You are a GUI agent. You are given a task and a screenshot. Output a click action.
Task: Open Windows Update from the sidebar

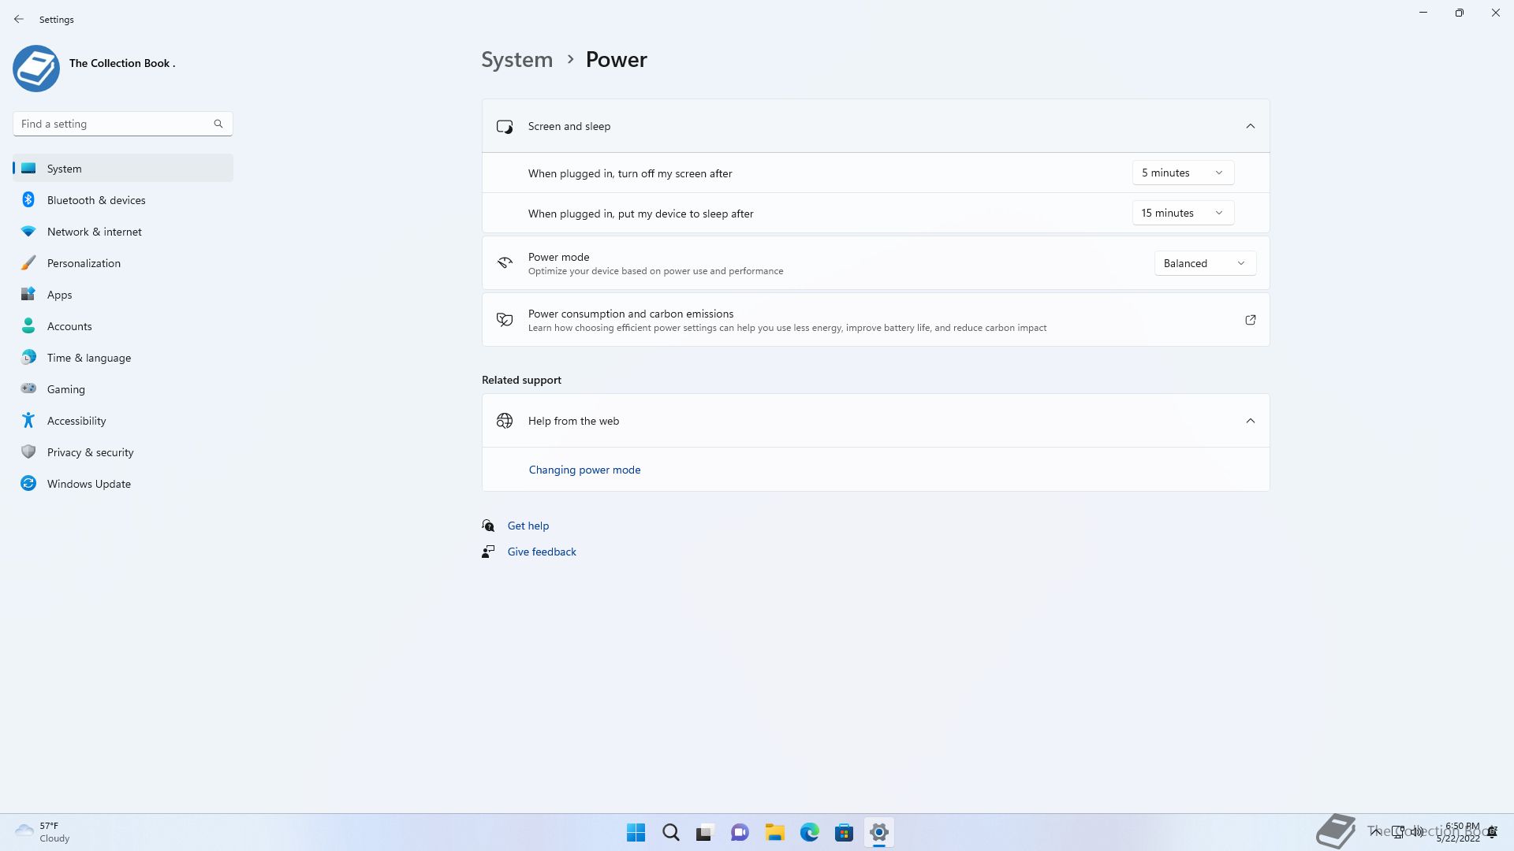tap(88, 484)
